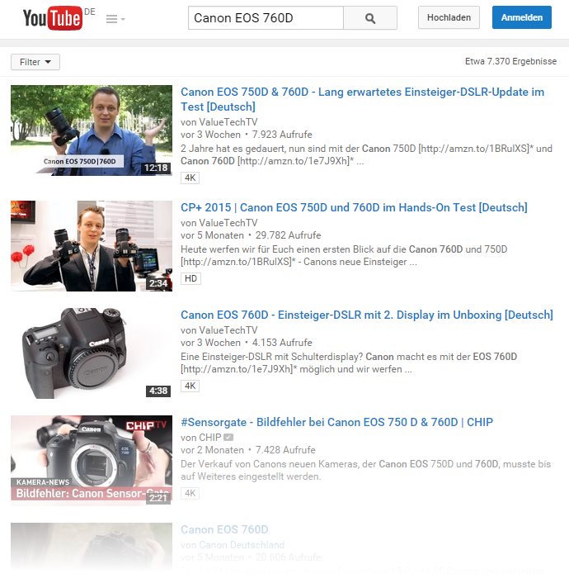Open video 'Canon EOS 750D & 760D - Lang erwartetes' title
This screenshot has height=583, width=569.
tap(362, 99)
